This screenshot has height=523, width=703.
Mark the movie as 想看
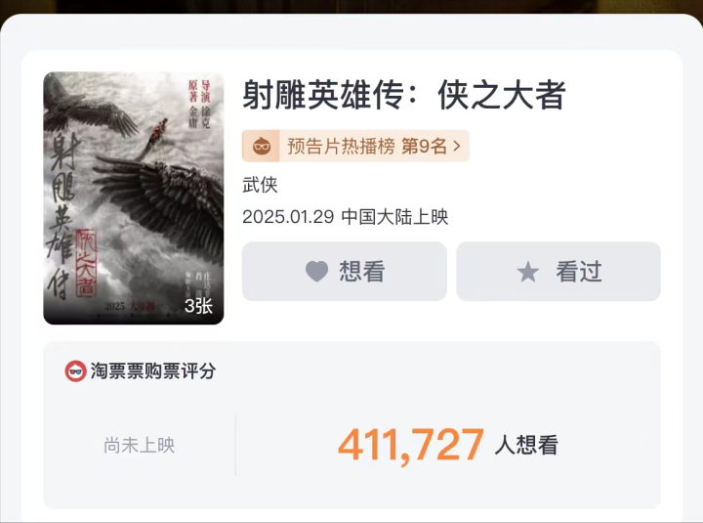(x=345, y=271)
